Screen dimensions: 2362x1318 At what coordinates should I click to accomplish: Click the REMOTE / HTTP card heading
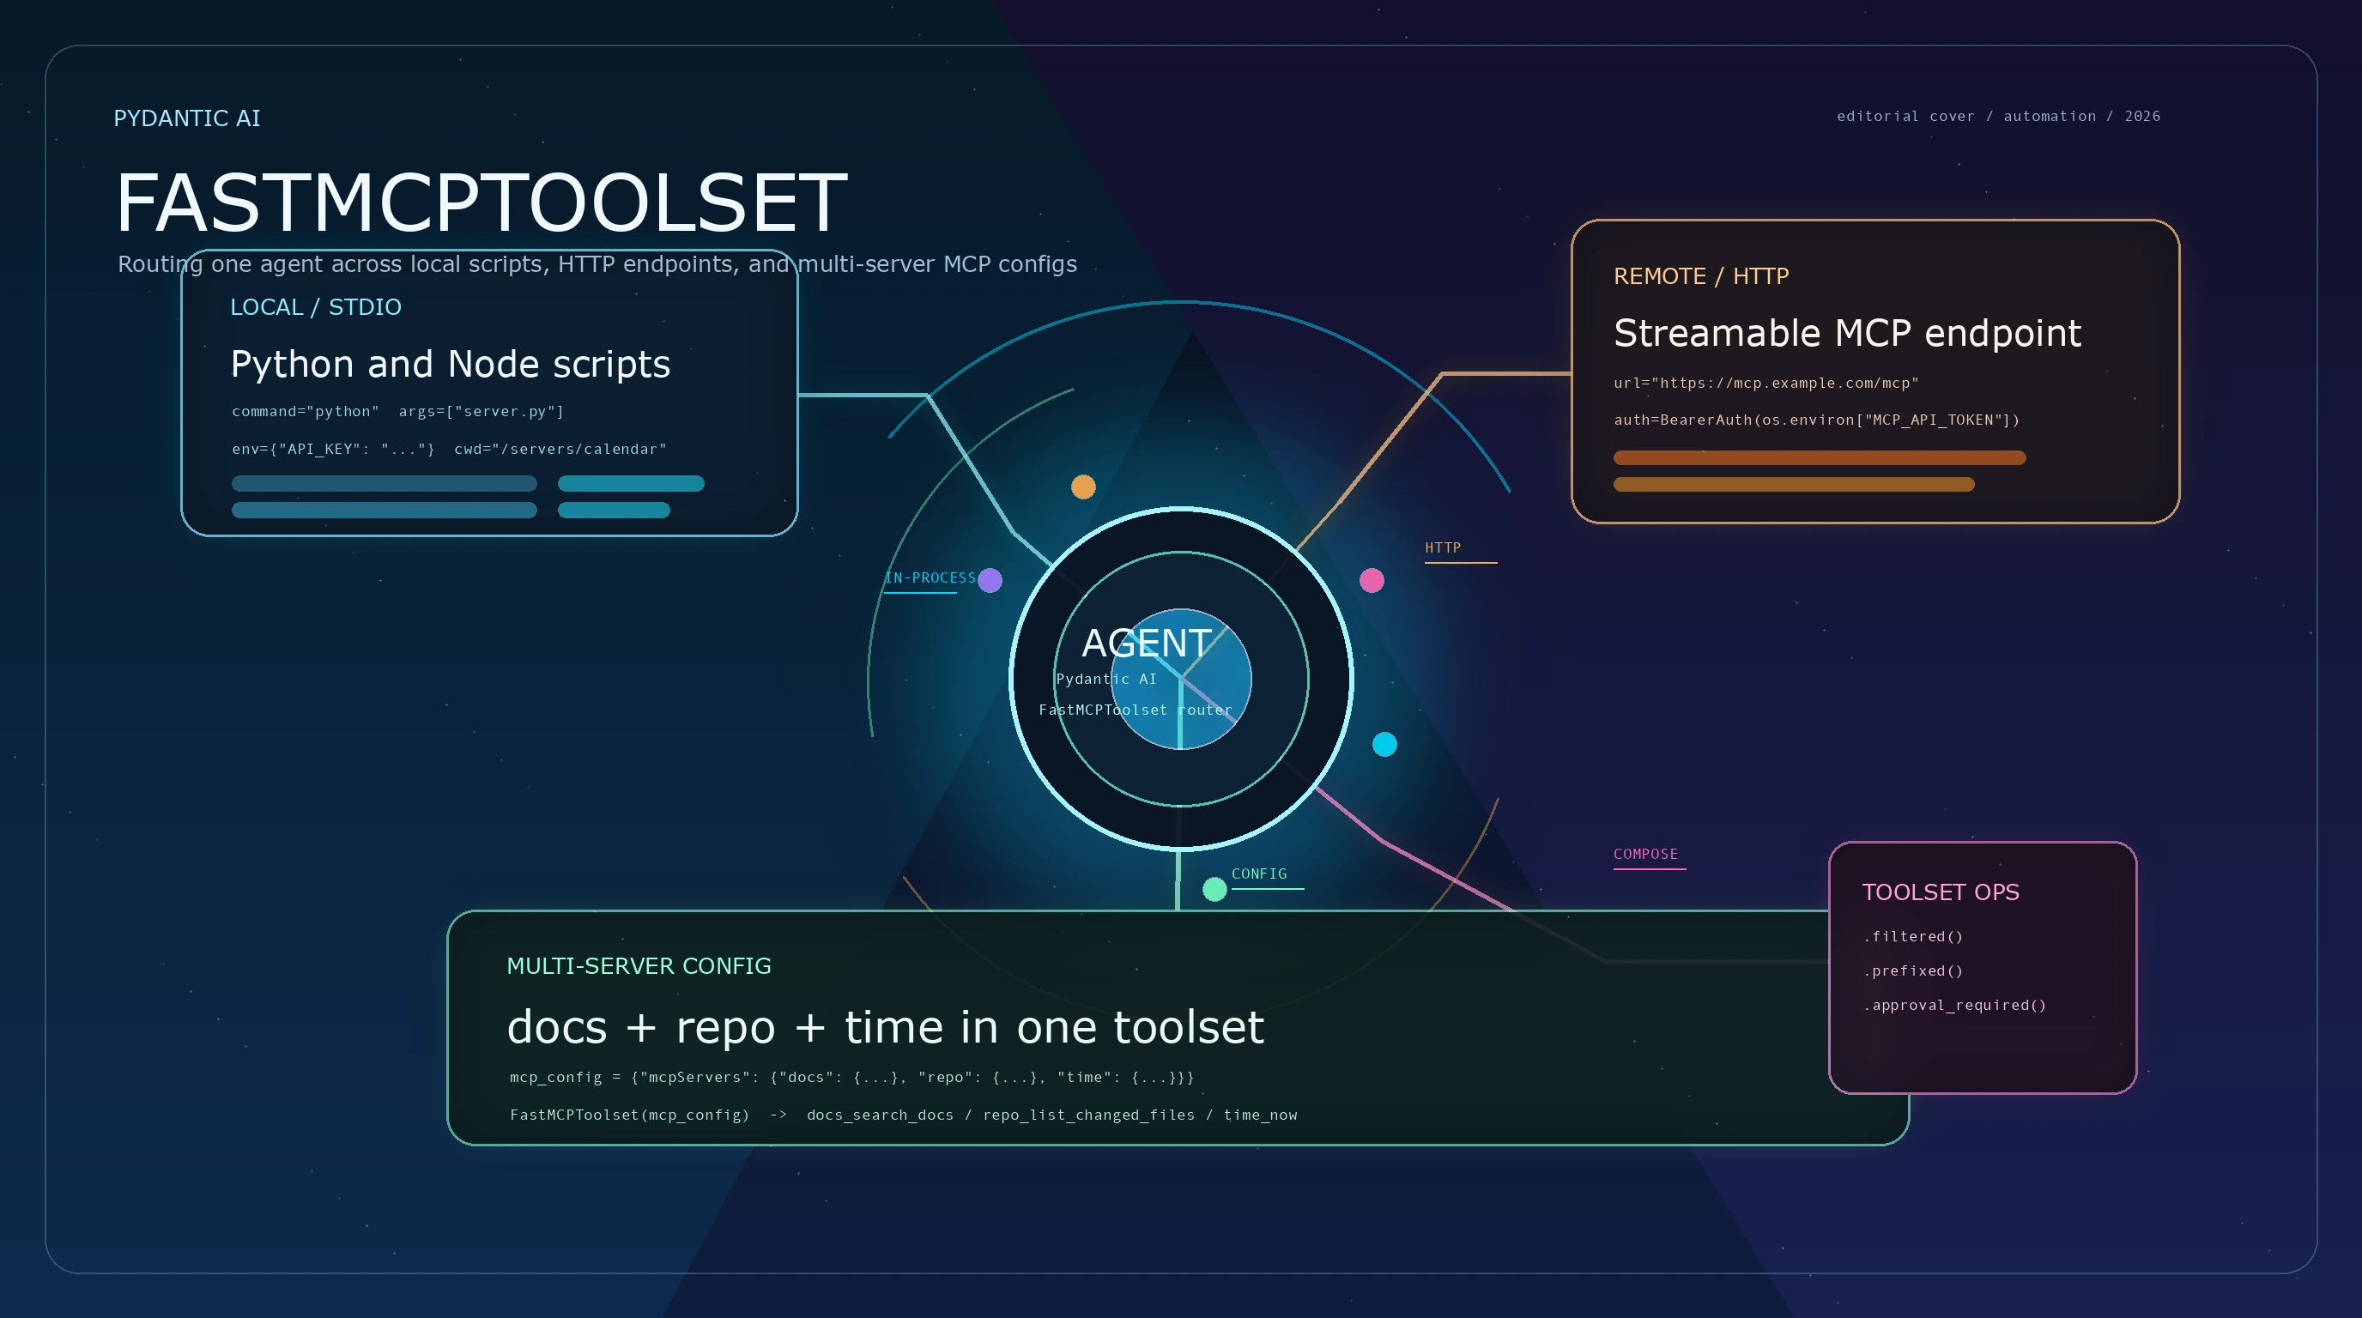click(1701, 276)
